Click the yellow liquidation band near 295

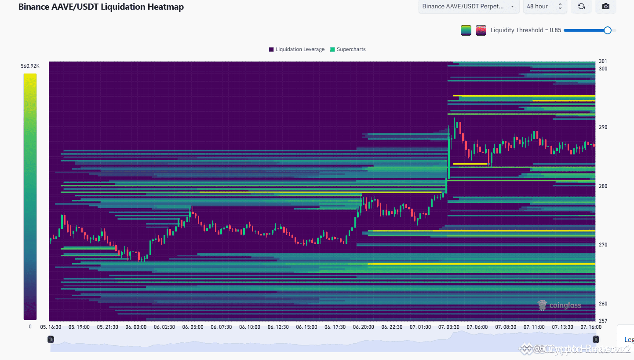click(524, 96)
